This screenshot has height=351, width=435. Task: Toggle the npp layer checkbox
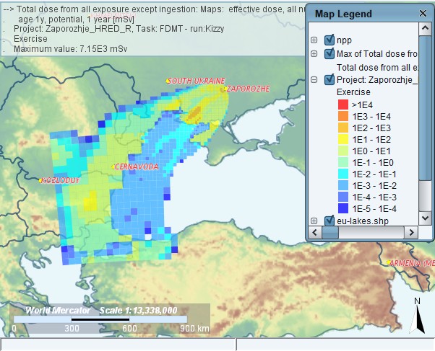[x=330, y=40]
